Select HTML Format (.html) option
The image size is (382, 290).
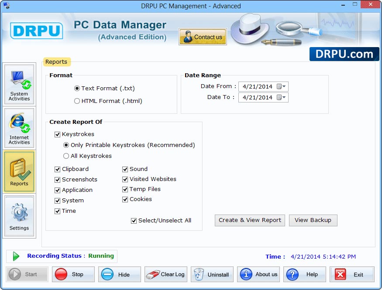pos(77,101)
